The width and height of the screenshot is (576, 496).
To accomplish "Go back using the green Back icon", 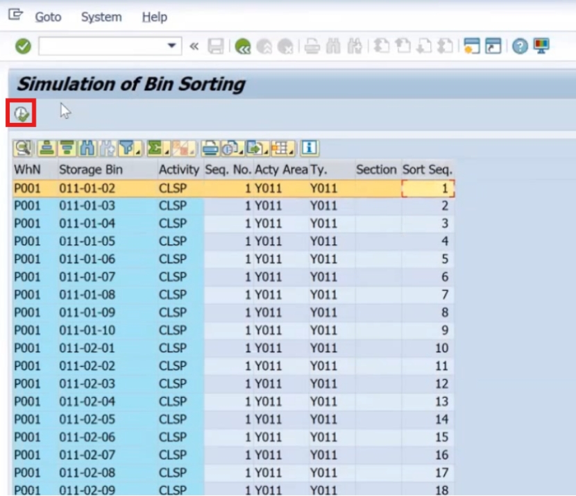I will [x=242, y=47].
